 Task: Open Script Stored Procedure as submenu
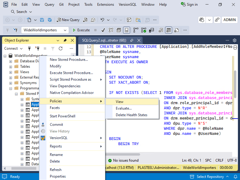[72, 79]
